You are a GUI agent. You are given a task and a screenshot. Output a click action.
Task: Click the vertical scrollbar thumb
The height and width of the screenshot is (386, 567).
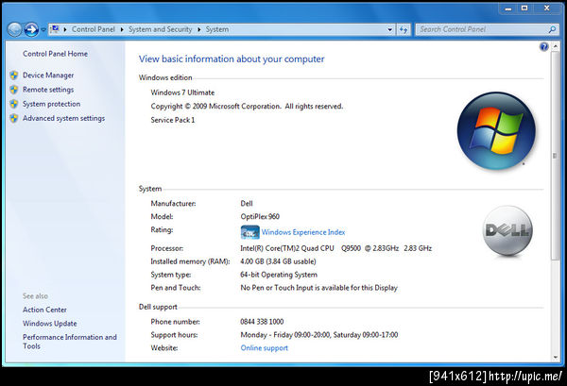pos(555,156)
